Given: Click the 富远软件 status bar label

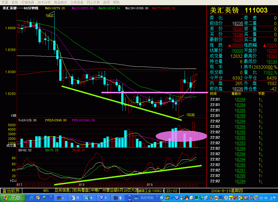Looking at the screenshot, I should 11,191.
